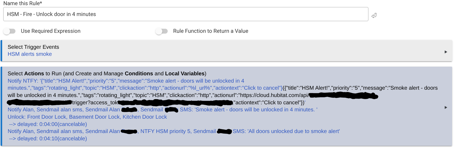454x149 pixels.
Task: Click Name this Rule label
Action: click(x=23, y=4)
